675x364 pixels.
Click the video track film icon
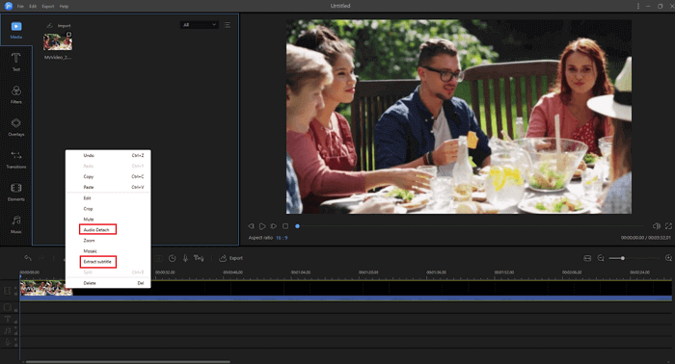(8, 291)
